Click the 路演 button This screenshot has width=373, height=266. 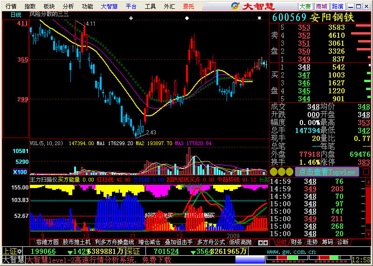(x=338, y=7)
